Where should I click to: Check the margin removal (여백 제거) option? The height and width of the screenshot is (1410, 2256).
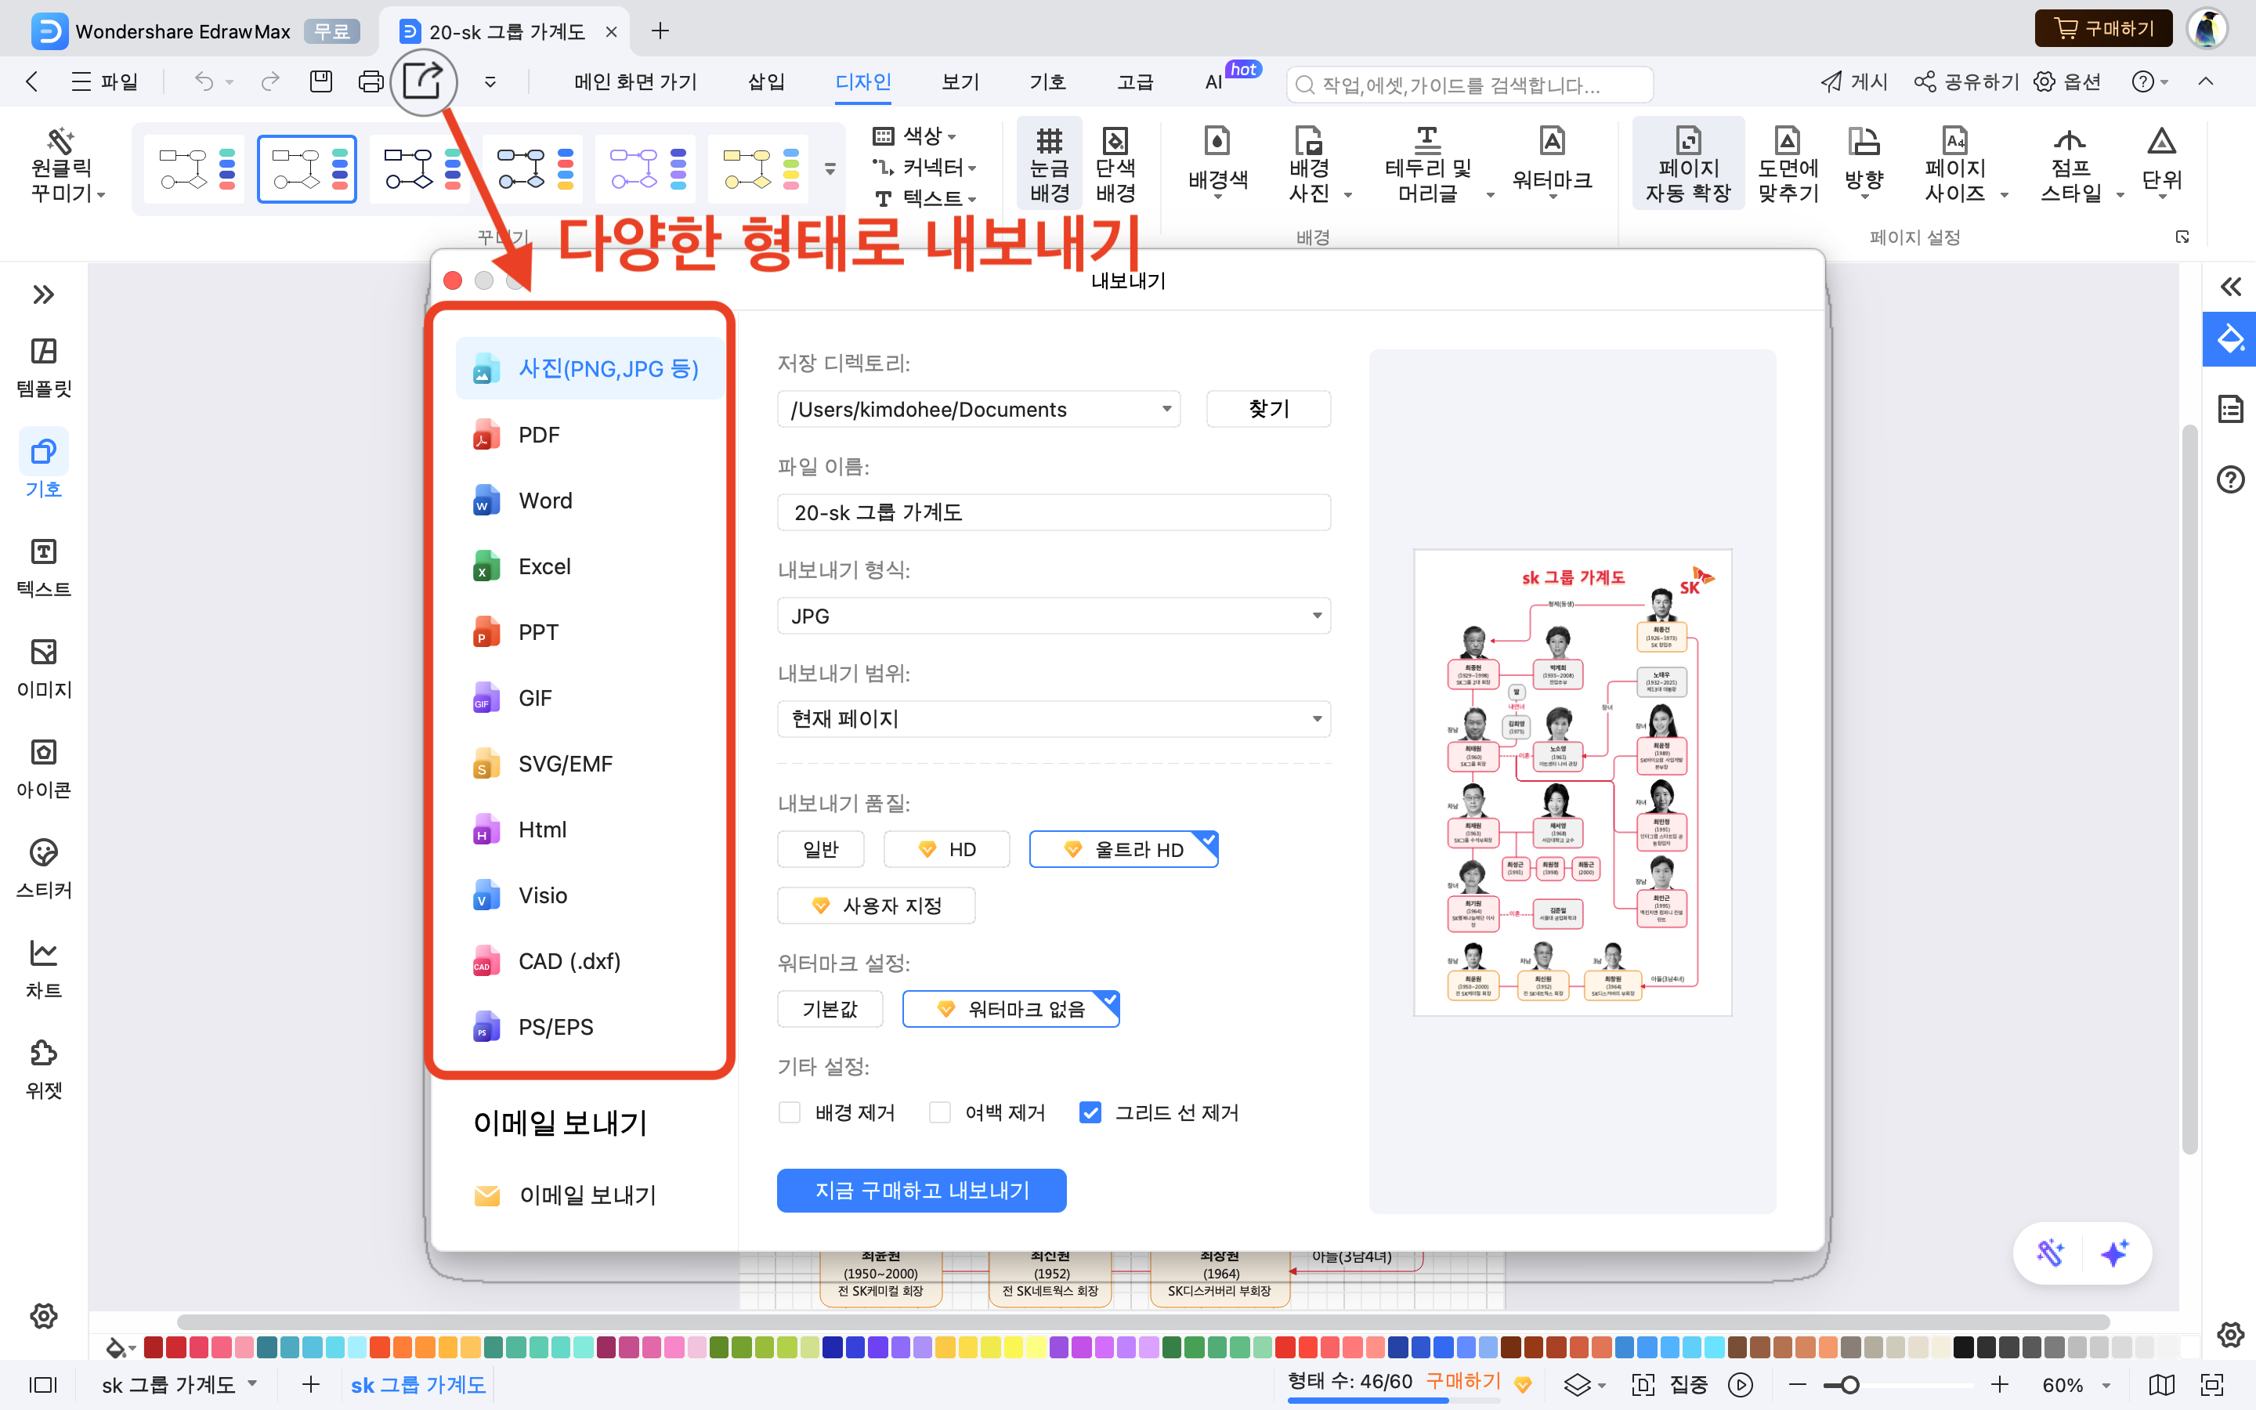[940, 1112]
